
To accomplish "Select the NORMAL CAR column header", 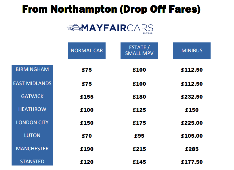I will coord(87,51).
